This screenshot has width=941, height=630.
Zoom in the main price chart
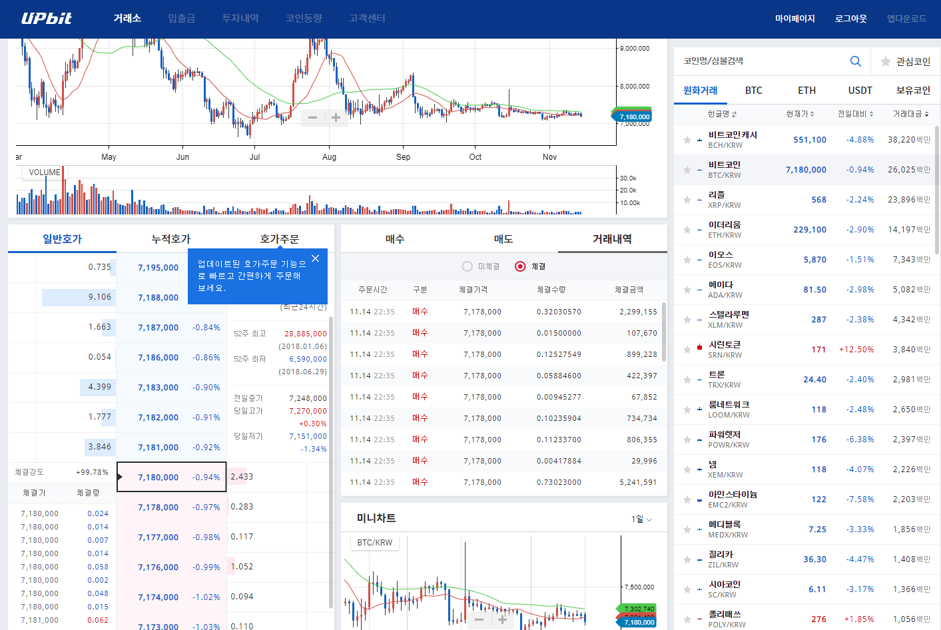(x=336, y=118)
